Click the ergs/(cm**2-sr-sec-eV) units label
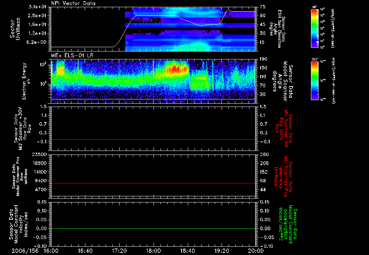The height and width of the screenshot is (255, 369). (x=333, y=81)
